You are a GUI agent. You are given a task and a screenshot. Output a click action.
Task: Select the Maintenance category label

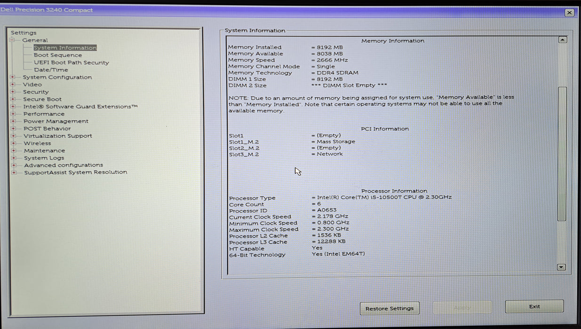tap(45, 150)
